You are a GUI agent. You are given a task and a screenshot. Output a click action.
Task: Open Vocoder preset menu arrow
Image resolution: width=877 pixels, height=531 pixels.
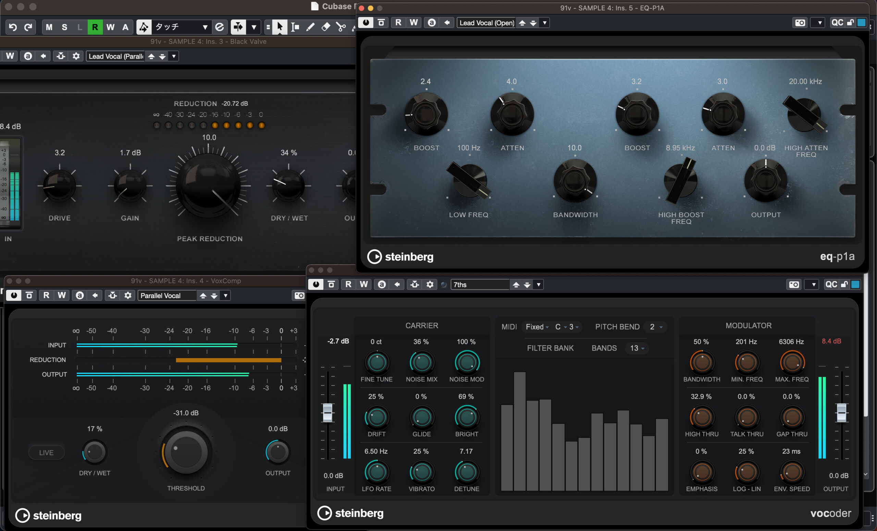tap(539, 284)
